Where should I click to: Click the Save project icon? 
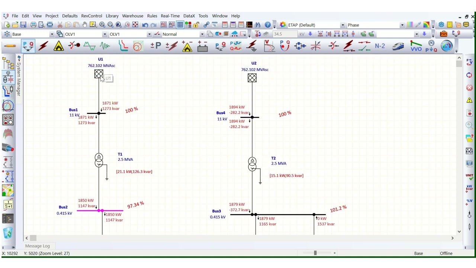(x=23, y=25)
